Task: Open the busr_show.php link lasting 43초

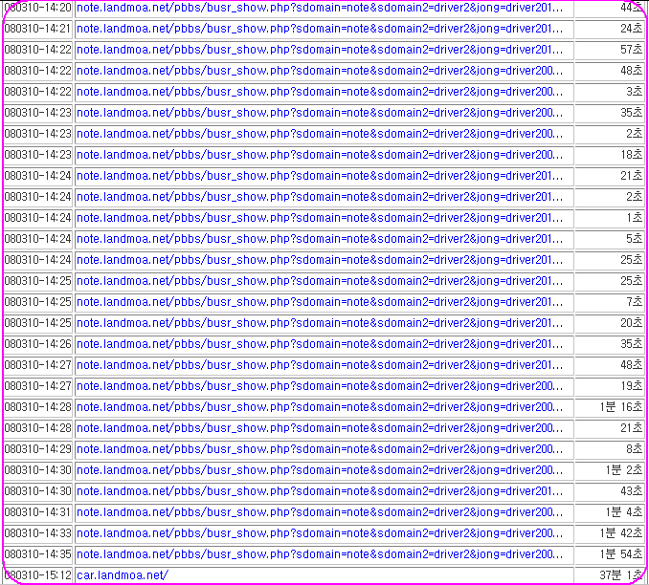Action: click(320, 491)
